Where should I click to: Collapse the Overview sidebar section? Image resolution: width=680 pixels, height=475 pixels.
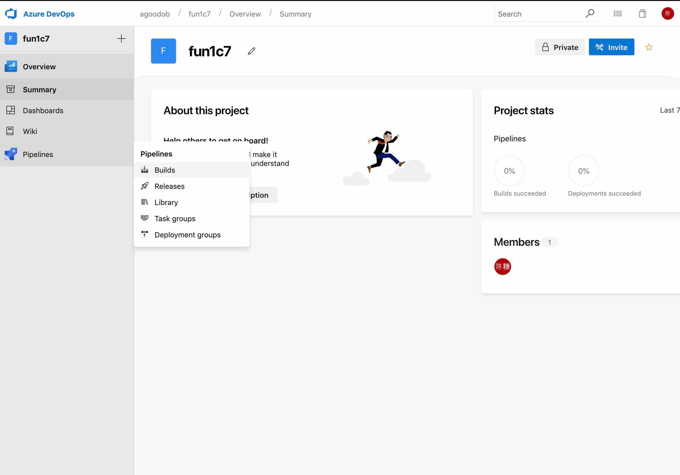[x=39, y=67]
